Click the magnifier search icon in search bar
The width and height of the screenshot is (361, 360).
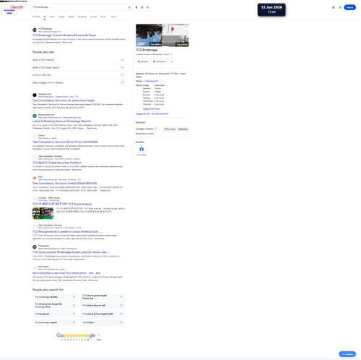click(148, 7)
